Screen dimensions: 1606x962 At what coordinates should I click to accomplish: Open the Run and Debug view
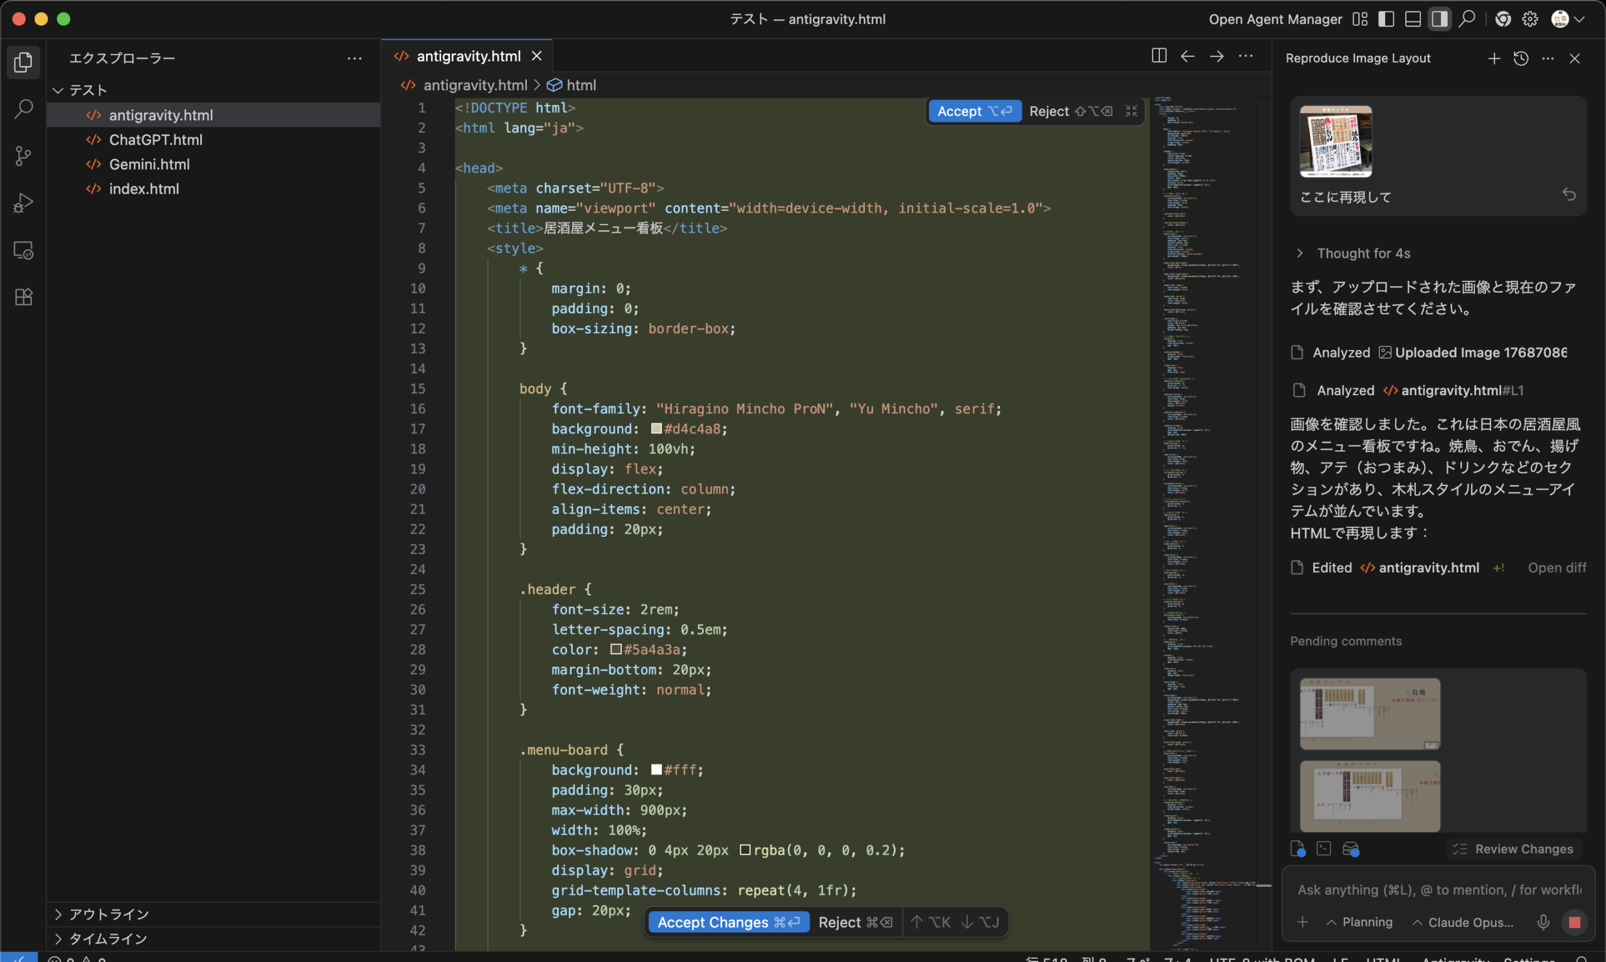pyautogui.click(x=23, y=203)
